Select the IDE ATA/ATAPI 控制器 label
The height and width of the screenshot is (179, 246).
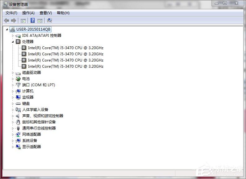(42, 36)
